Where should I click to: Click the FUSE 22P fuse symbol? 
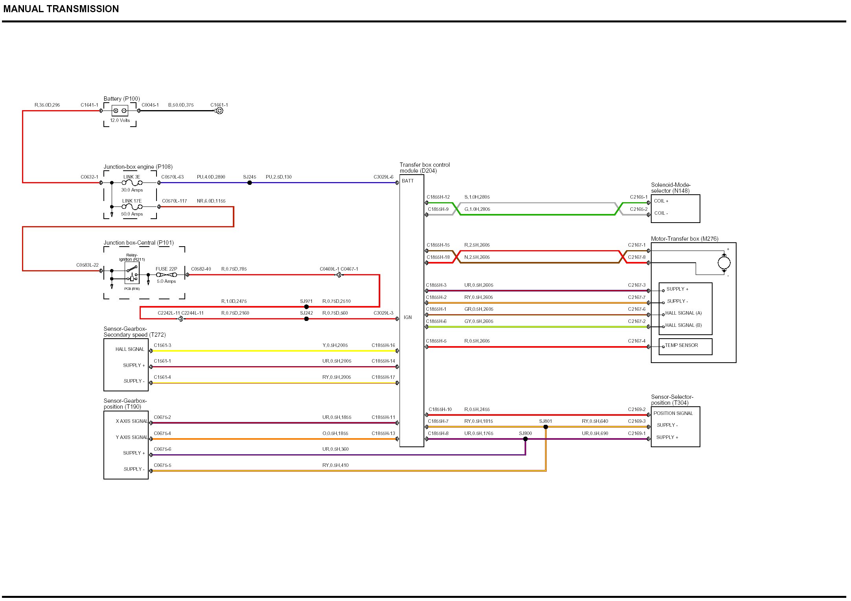pyautogui.click(x=166, y=275)
